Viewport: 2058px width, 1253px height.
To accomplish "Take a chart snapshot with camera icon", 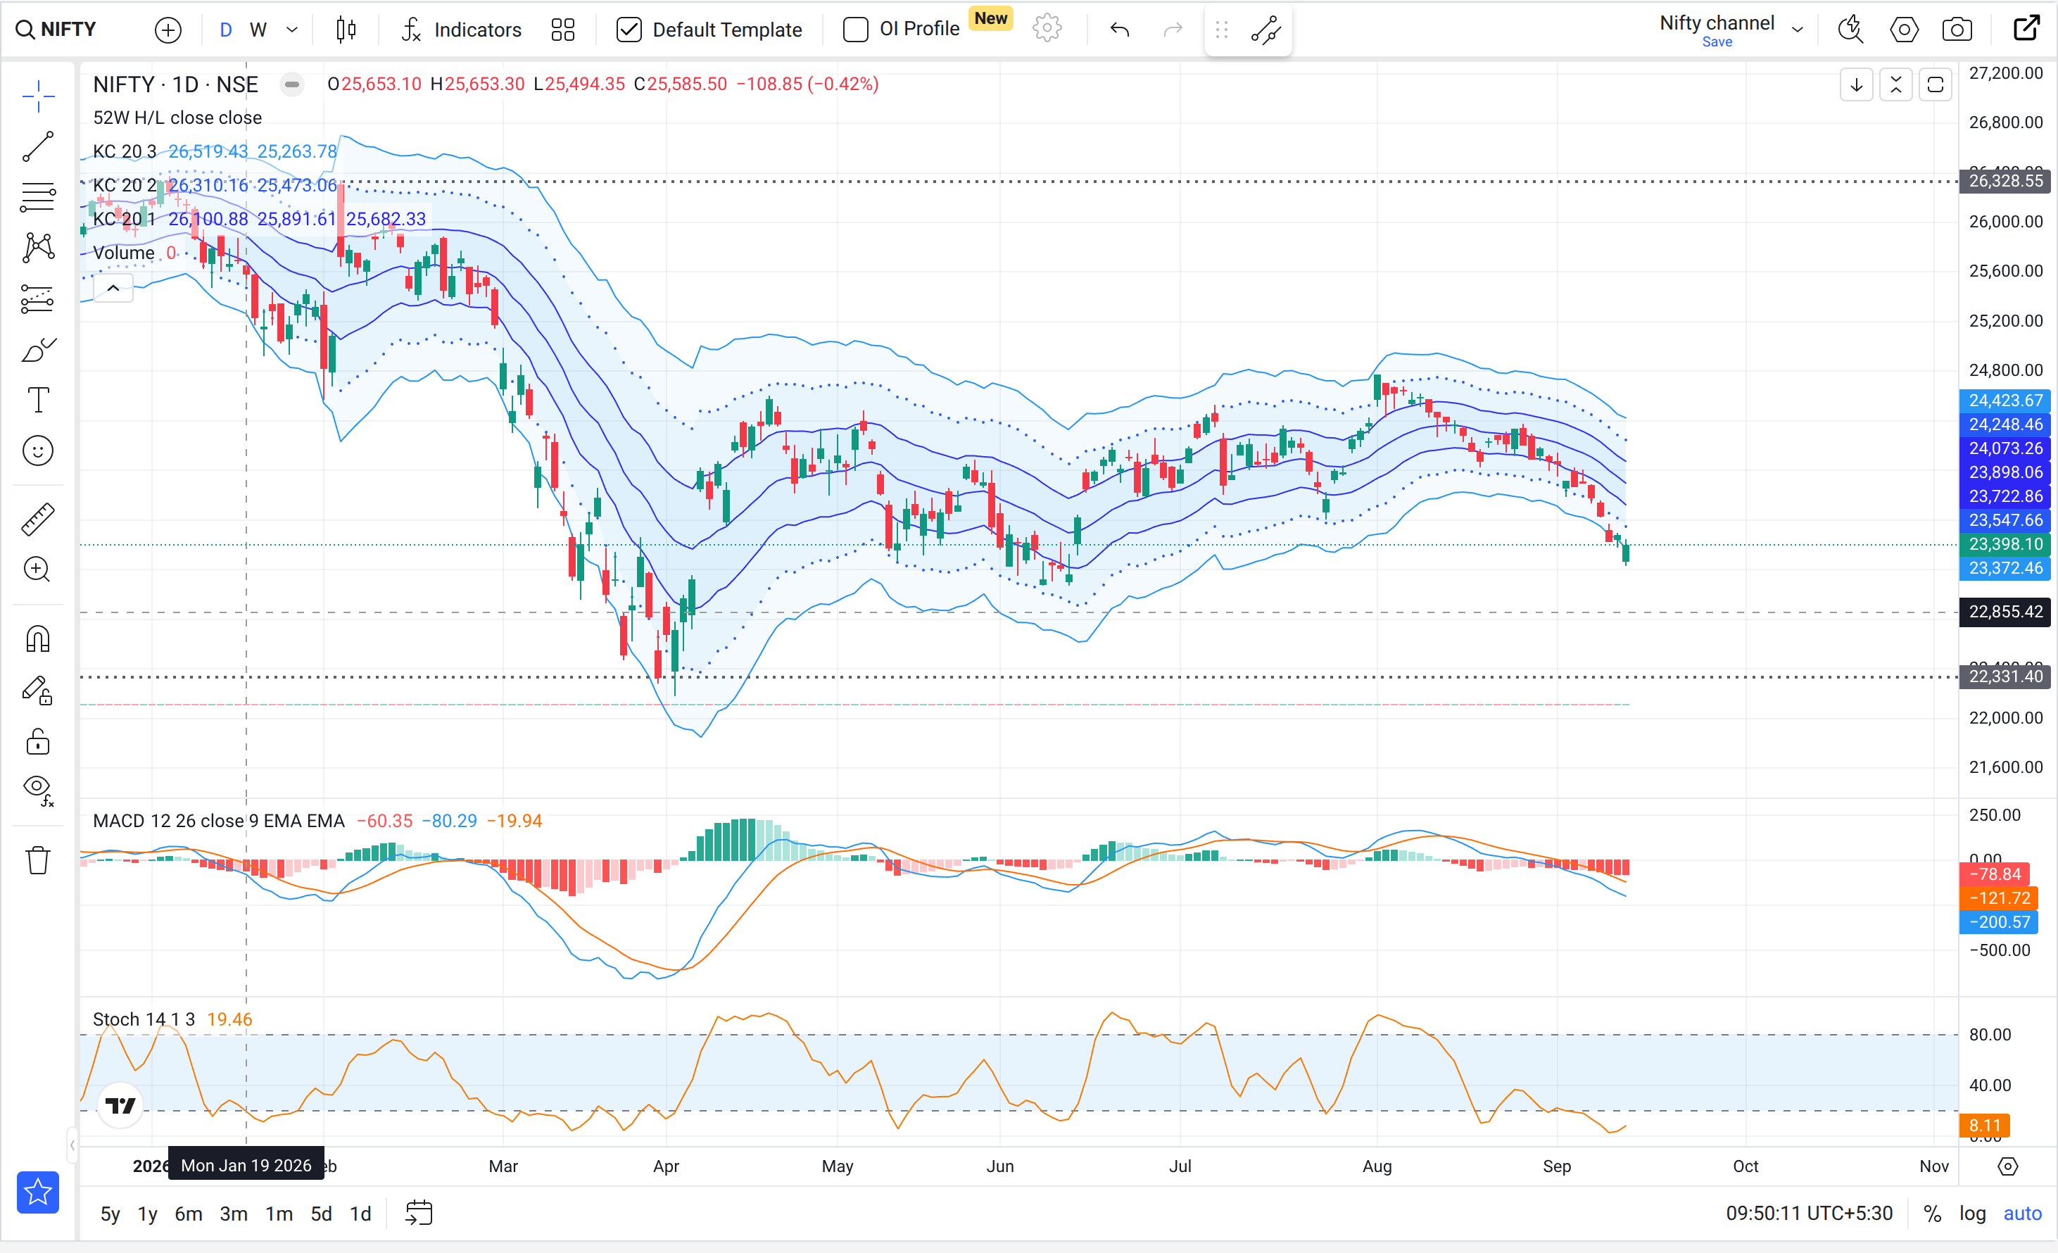I will [x=1957, y=30].
